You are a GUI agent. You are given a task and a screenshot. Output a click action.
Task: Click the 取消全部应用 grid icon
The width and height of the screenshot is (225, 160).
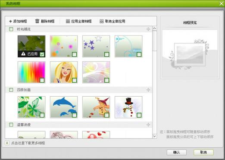102,21
